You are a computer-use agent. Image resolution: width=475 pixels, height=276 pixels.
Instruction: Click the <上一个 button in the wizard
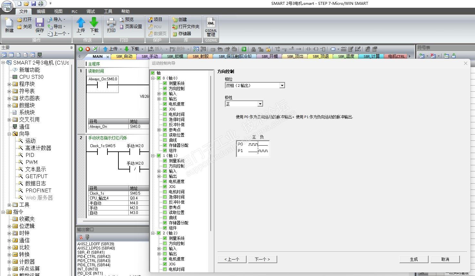pos(232,259)
